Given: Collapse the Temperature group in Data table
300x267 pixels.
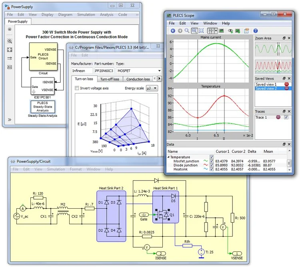Looking at the screenshot, I should [x=168, y=157].
